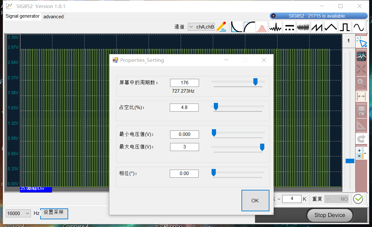Click OK in Properties_Setting dialog
This screenshot has height=227, width=372.
(255, 200)
